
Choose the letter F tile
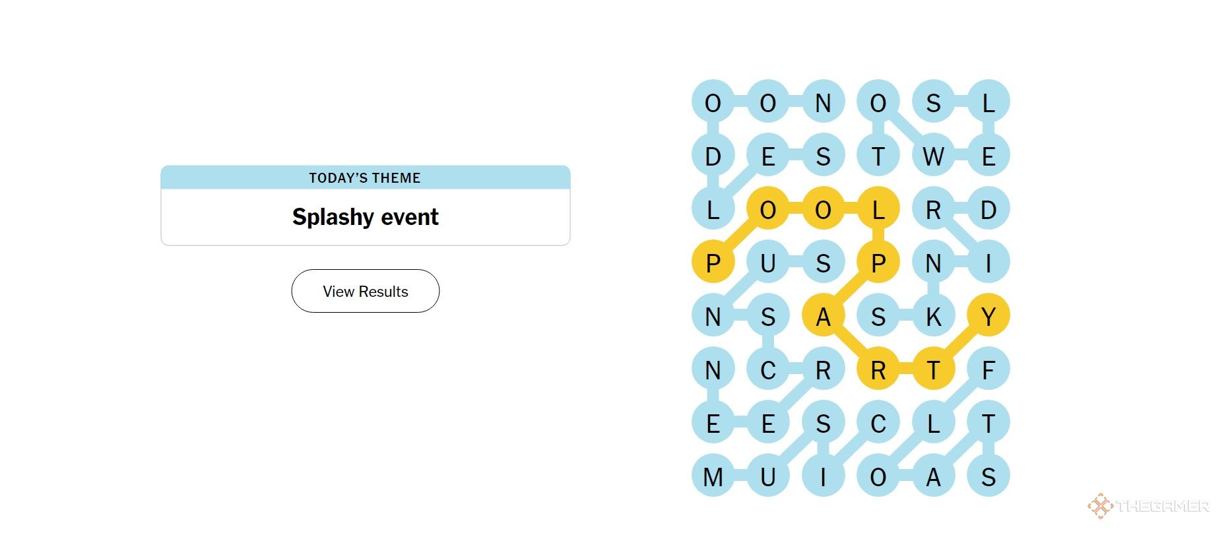click(x=988, y=370)
